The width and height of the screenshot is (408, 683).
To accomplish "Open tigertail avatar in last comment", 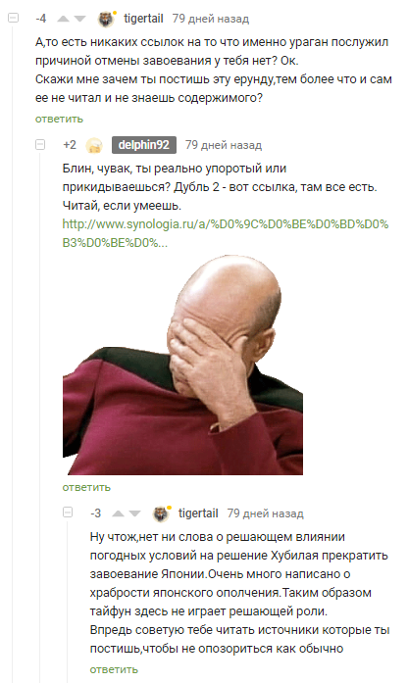I will click(x=161, y=514).
